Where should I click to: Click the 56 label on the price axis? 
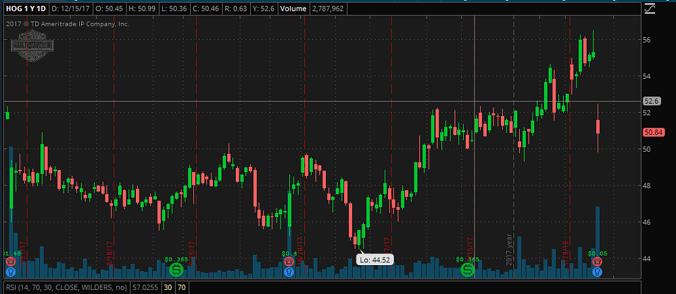[648, 40]
